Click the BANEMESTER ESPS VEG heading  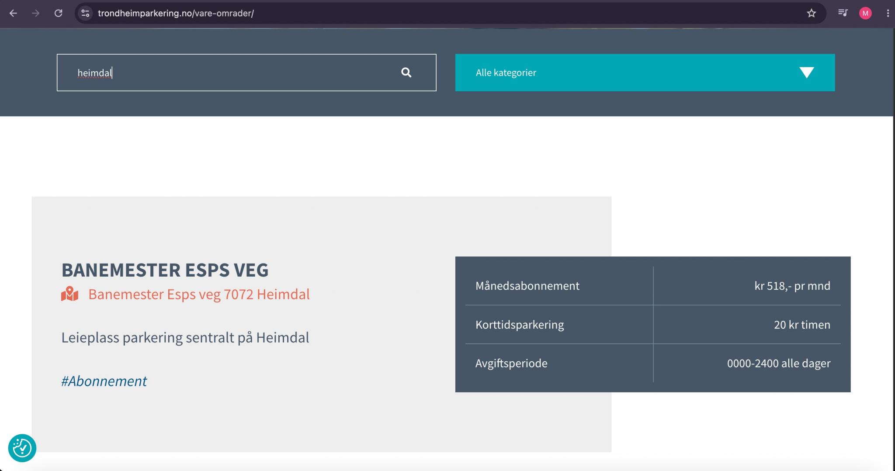point(165,270)
